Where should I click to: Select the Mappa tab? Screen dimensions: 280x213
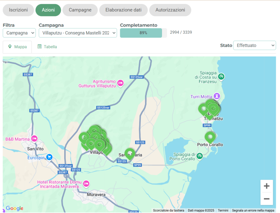pyautogui.click(x=17, y=47)
